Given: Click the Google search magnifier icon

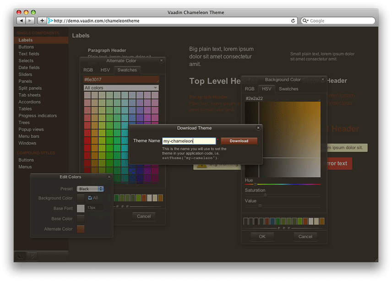Looking at the screenshot, I should [304, 21].
